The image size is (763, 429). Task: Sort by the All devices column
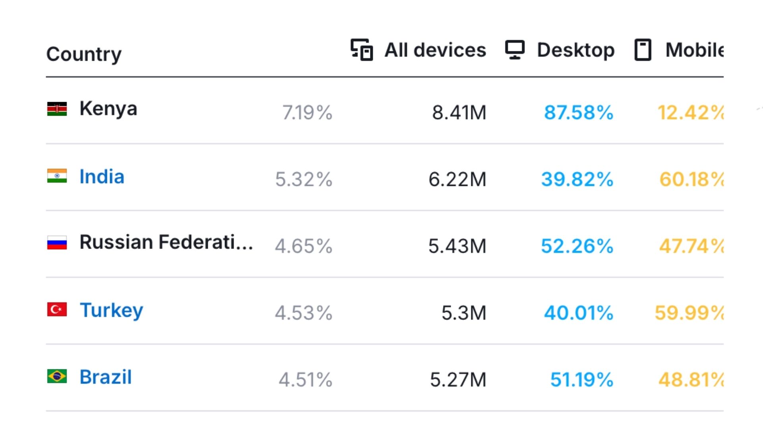click(x=435, y=50)
